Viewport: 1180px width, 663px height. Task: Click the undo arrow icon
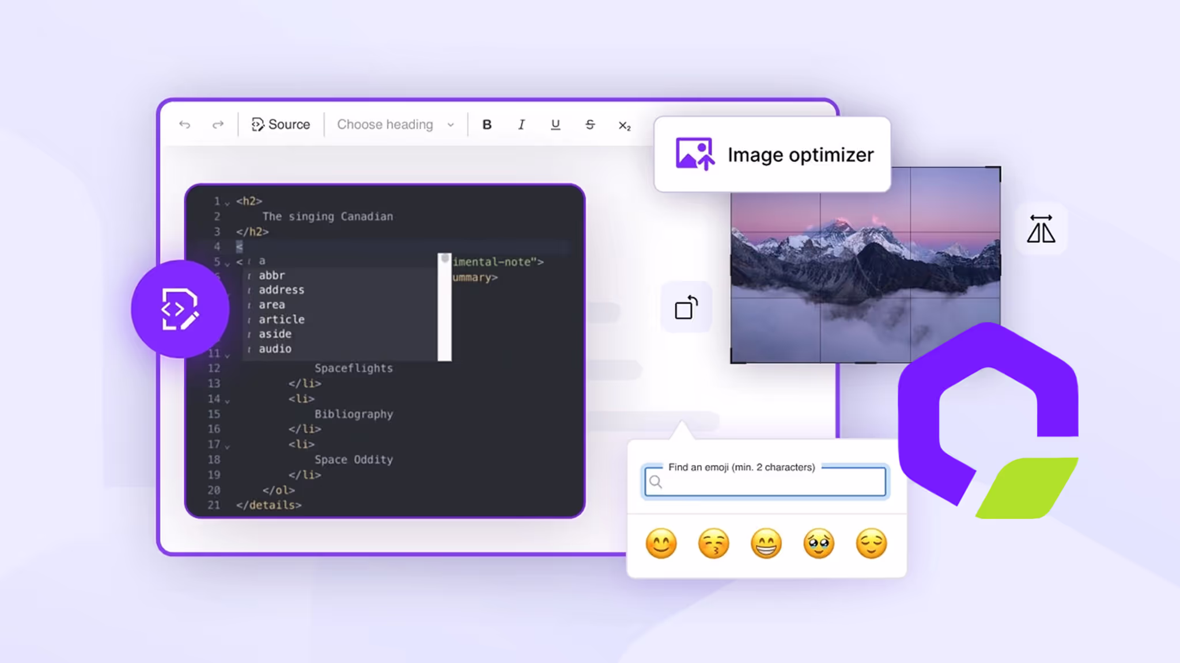pos(184,124)
